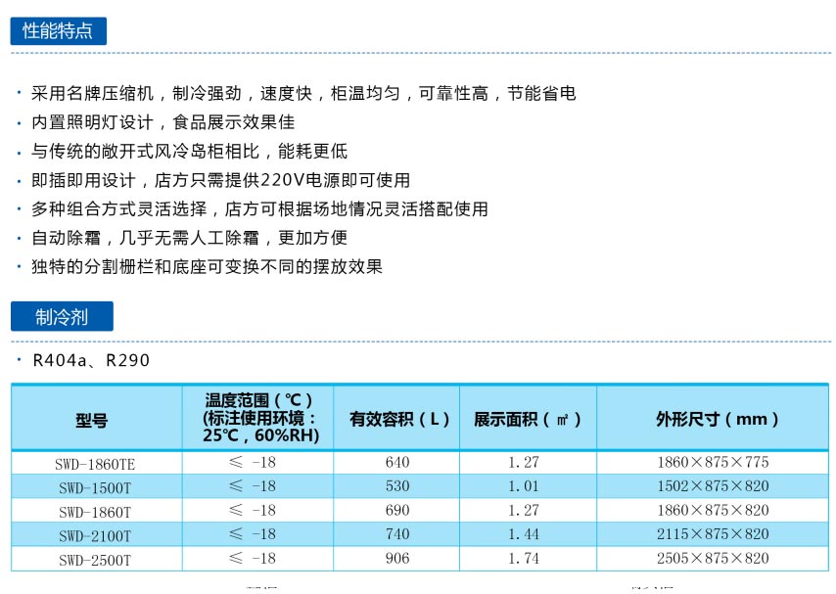Image resolution: width=836 pixels, height=594 pixels.
Task: Select the 型号 column header
Action: [96, 419]
